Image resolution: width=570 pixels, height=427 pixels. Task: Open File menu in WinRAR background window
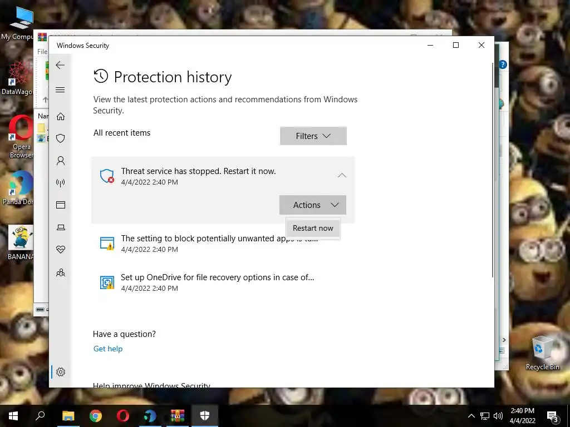pos(42,52)
